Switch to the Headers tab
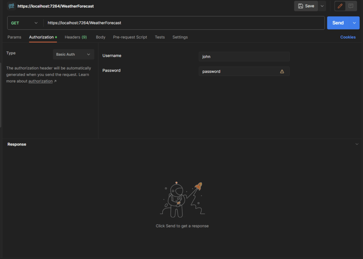Screen dimensions: 363x259 coord(76,37)
